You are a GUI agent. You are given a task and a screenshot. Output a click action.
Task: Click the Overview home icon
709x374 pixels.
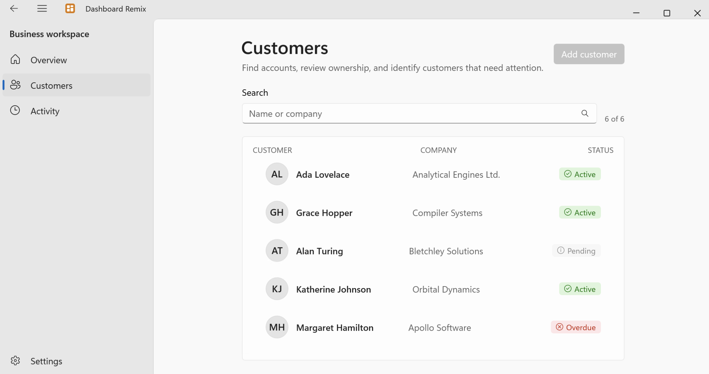15,59
